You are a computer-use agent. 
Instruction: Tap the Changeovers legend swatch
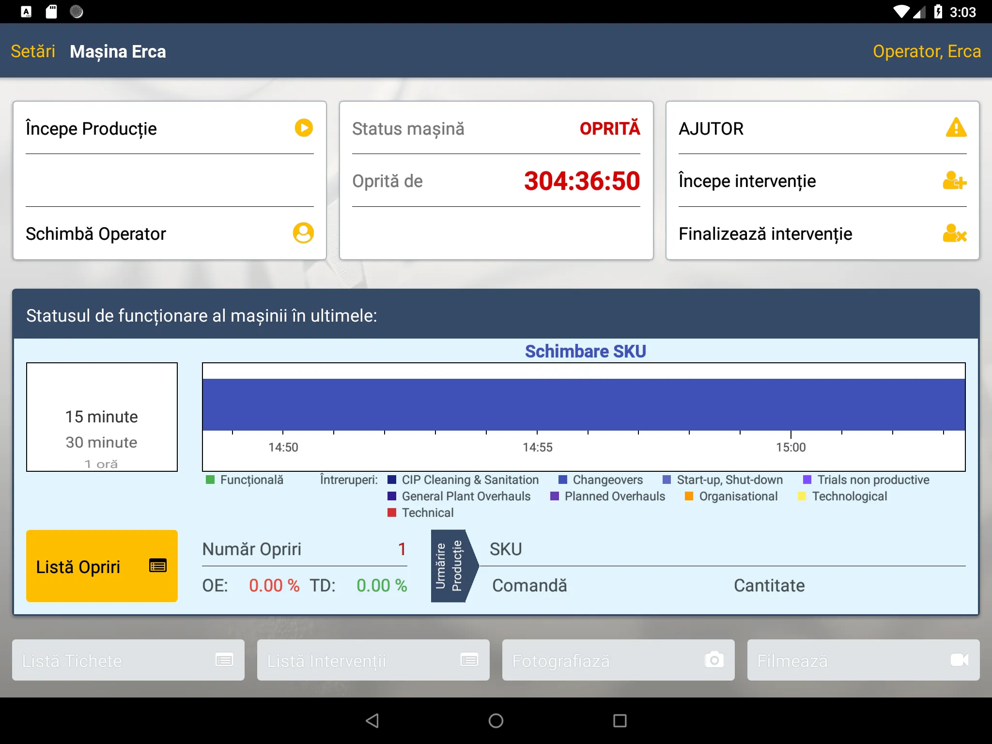click(x=563, y=480)
